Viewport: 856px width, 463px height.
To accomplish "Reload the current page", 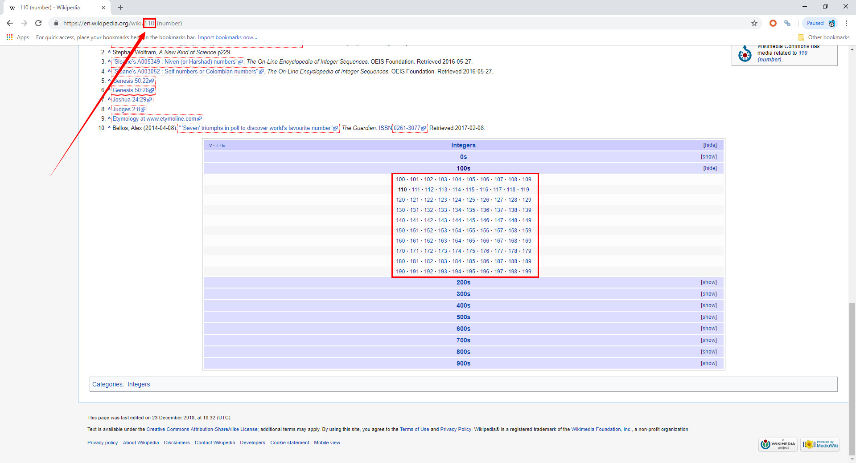I will 38,23.
